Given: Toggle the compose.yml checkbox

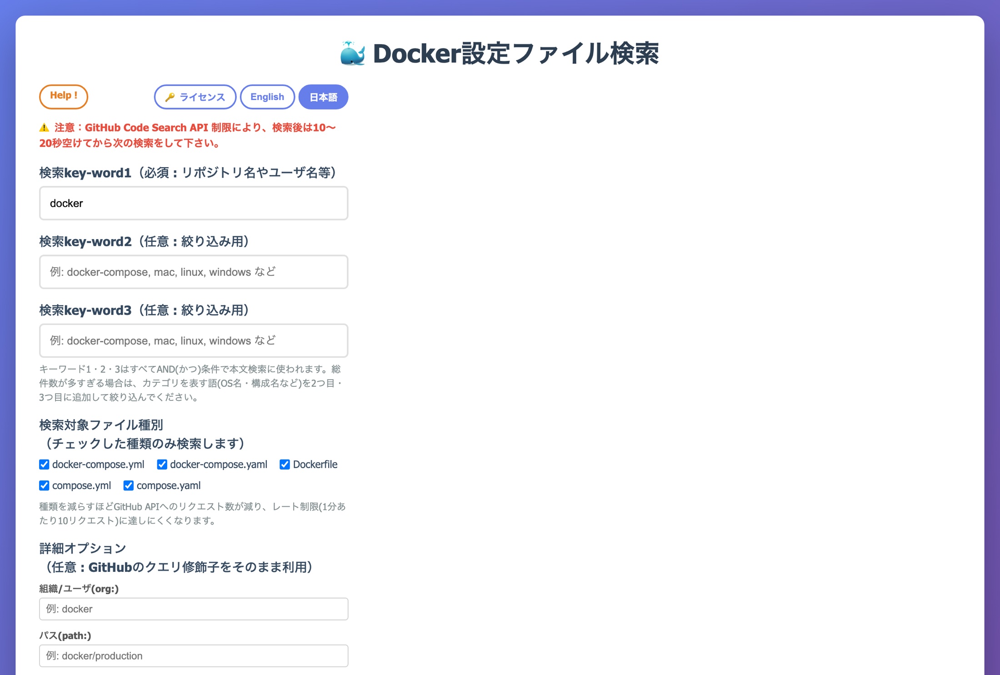Looking at the screenshot, I should [44, 485].
